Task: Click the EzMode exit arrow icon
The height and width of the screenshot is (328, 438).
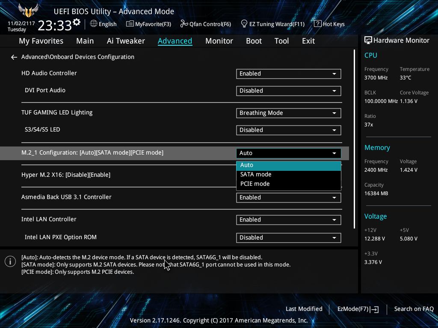Action: [375, 309]
